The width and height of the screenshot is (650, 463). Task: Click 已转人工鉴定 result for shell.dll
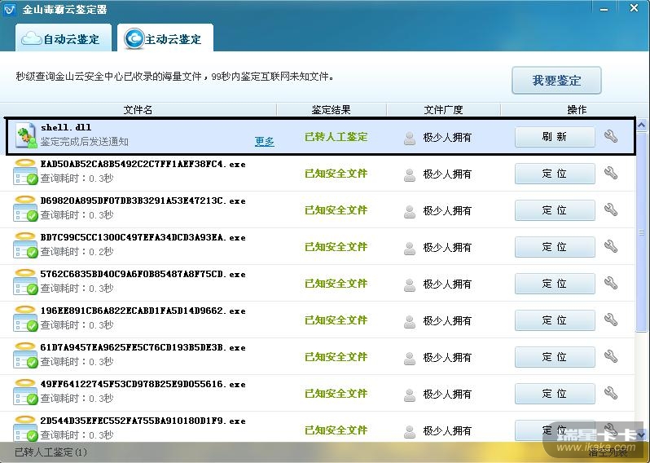click(336, 137)
